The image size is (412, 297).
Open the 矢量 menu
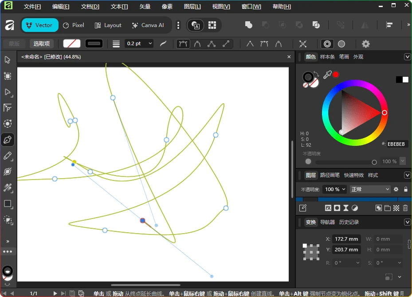144,6
